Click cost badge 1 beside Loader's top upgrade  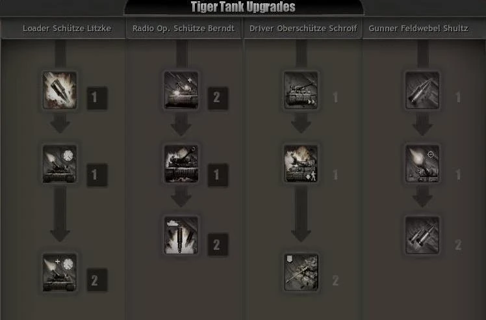click(x=97, y=98)
